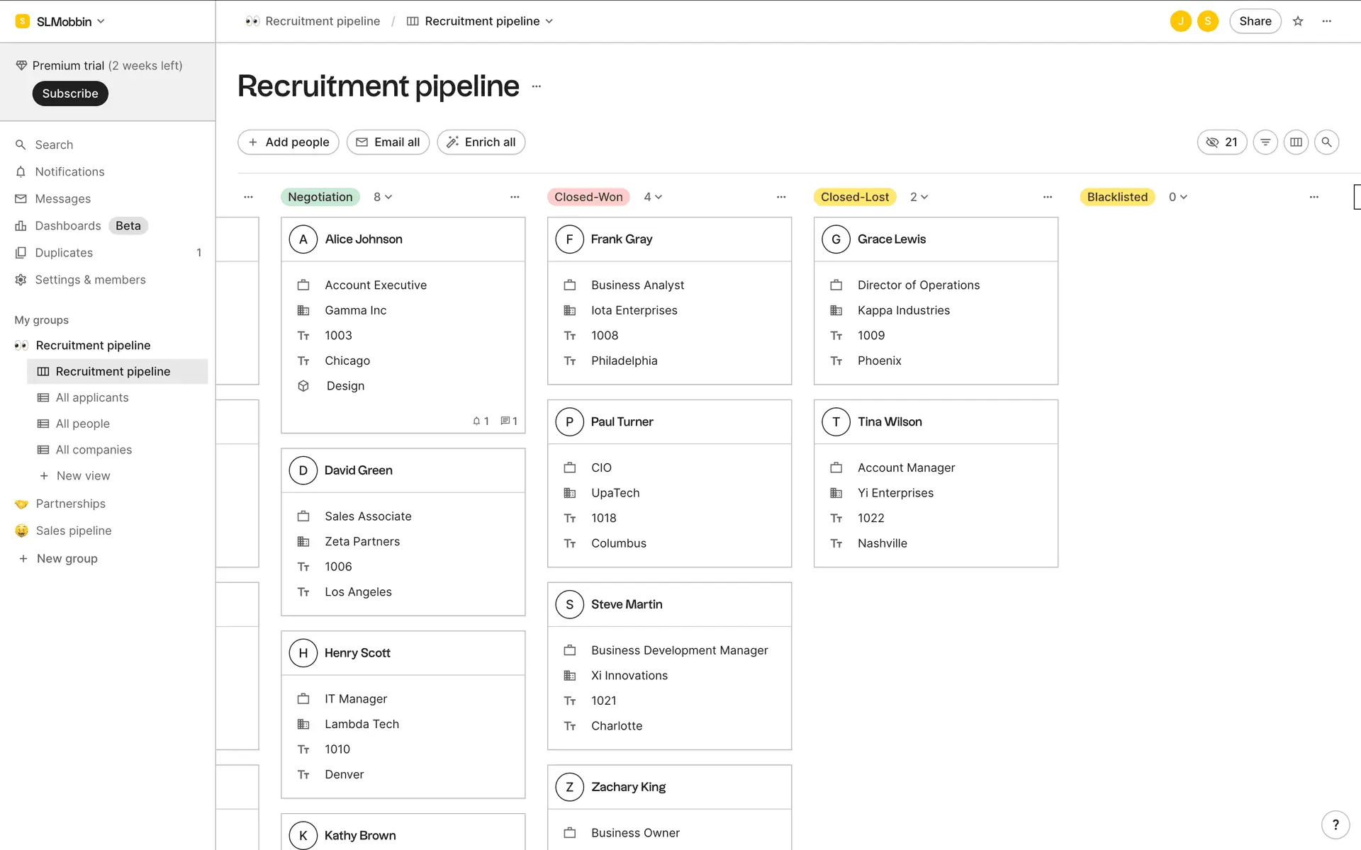
Task: Open three-dot menu in top right header
Action: coord(1327,21)
